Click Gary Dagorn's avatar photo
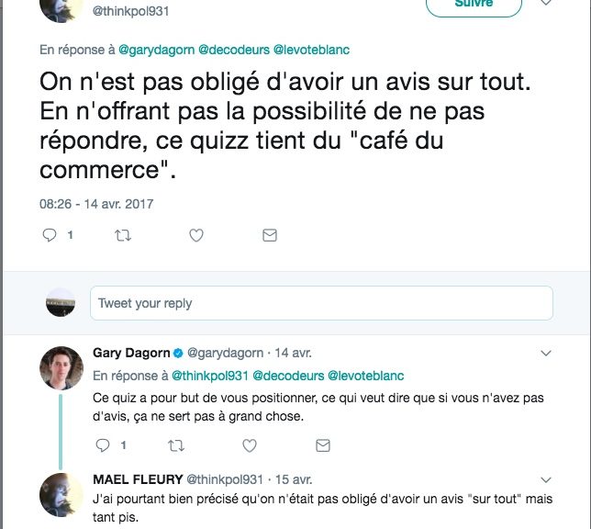The image size is (591, 529). [x=61, y=368]
